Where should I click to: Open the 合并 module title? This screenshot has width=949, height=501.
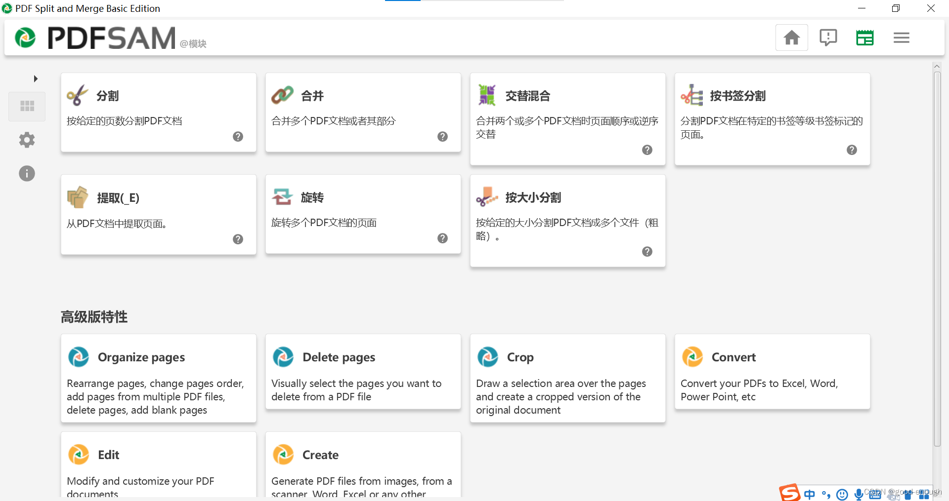click(312, 96)
